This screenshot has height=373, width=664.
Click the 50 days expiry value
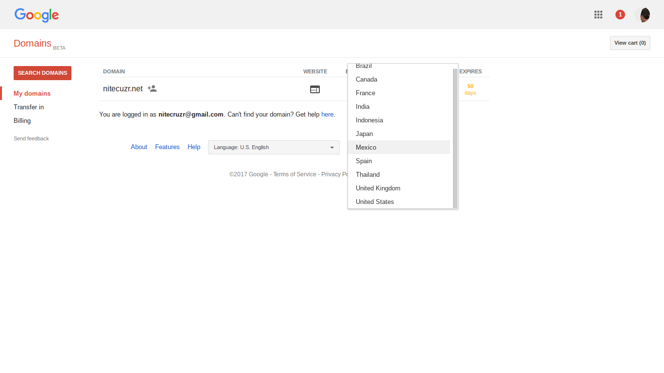(x=470, y=89)
